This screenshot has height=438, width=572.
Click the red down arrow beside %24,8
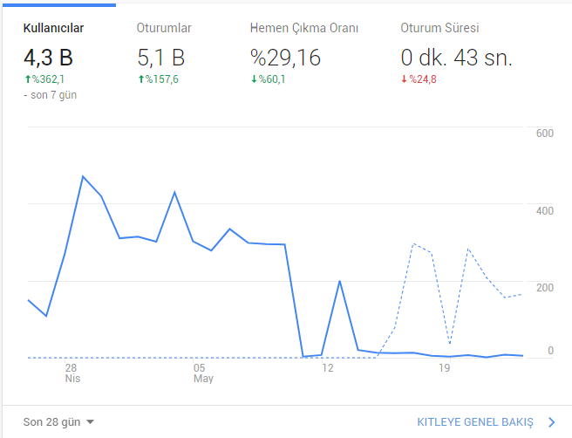[x=404, y=79]
